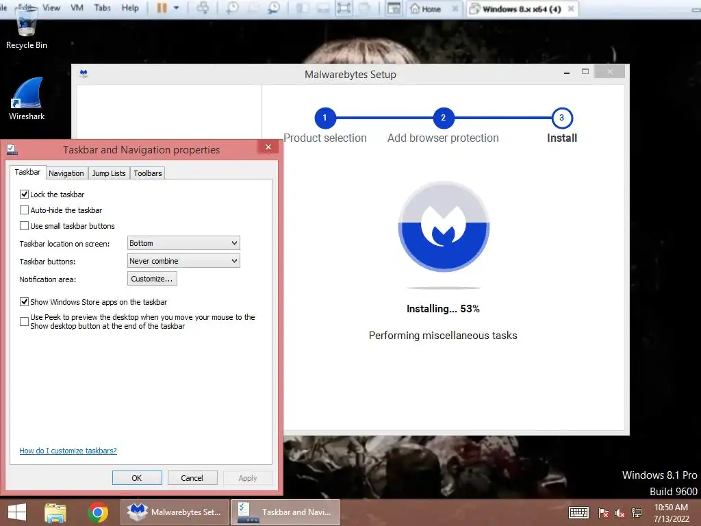This screenshot has height=526, width=701.
Task: Open the Action Center flag tray icon
Action: point(603,513)
